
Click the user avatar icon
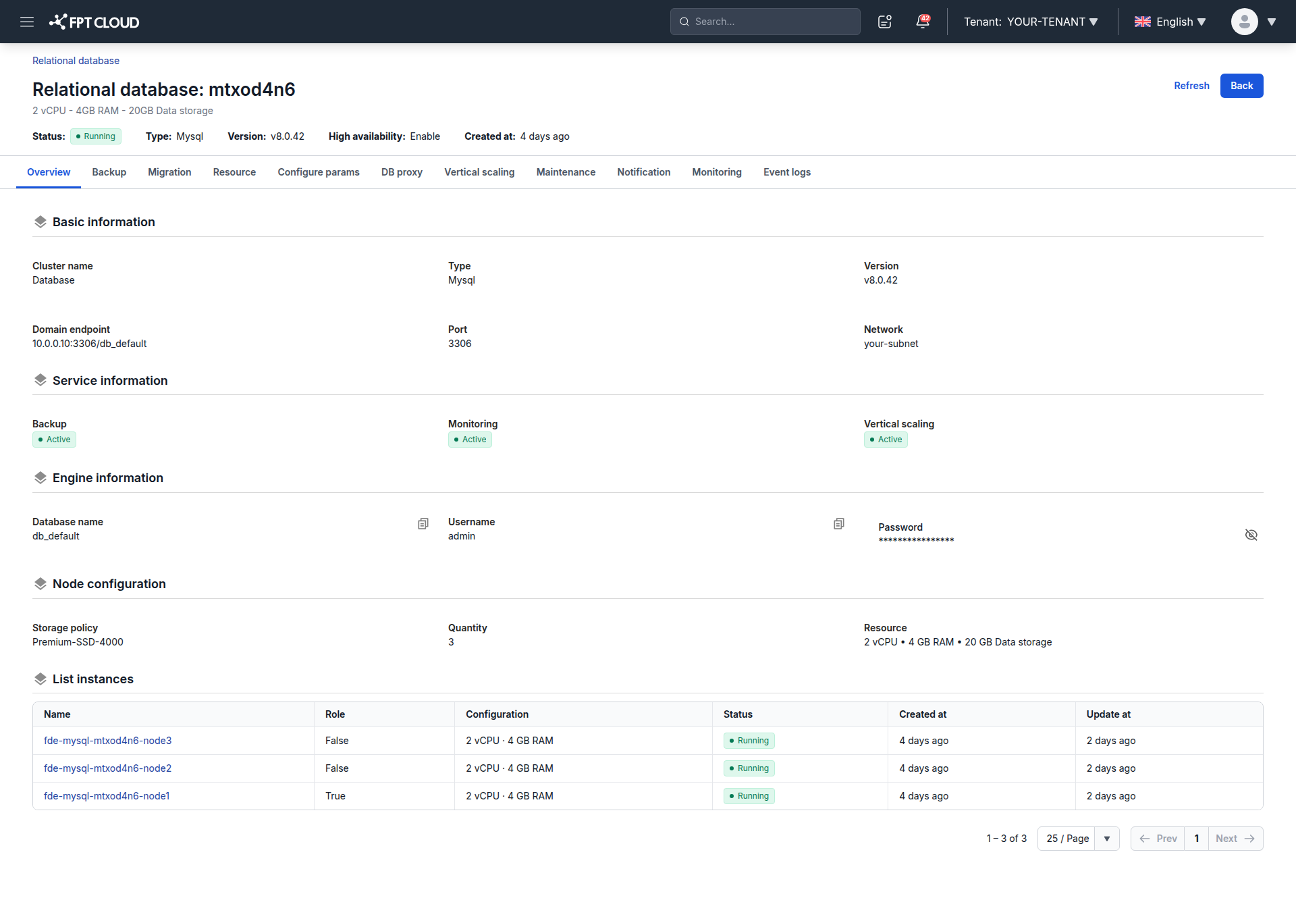(x=1244, y=22)
